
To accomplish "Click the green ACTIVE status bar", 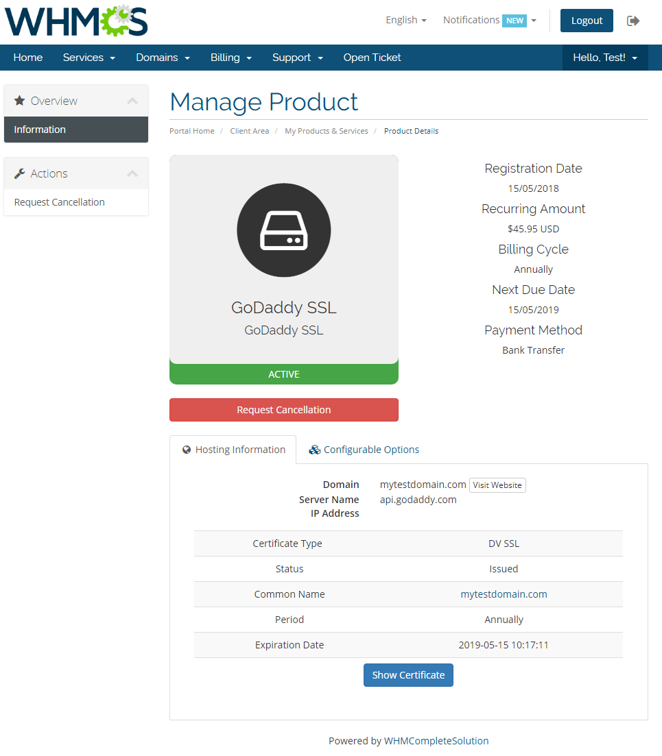I will (x=284, y=374).
